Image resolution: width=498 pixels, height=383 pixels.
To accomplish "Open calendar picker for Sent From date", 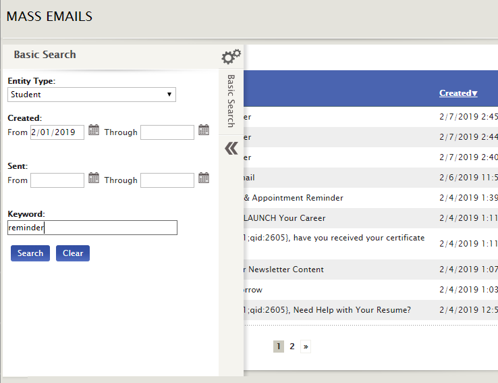I will click(94, 178).
